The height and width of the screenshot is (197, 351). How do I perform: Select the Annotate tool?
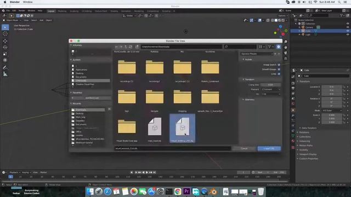click(5, 67)
